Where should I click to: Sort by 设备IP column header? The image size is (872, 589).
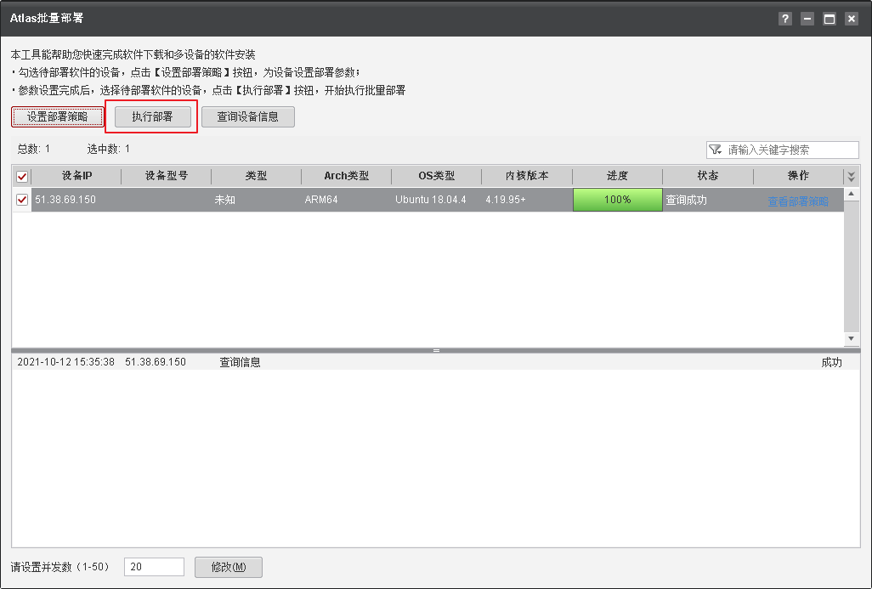pos(76,176)
